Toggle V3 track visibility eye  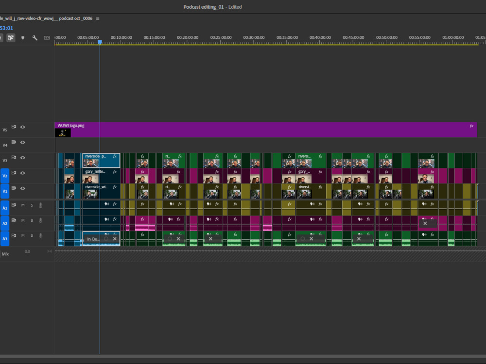click(x=23, y=158)
